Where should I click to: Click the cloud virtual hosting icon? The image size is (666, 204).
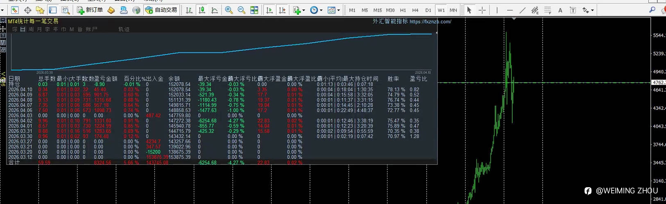point(124,10)
